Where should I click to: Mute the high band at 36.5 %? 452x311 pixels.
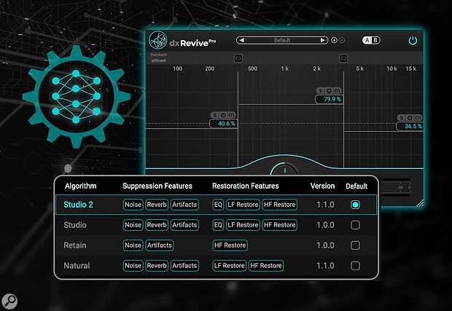(418, 118)
